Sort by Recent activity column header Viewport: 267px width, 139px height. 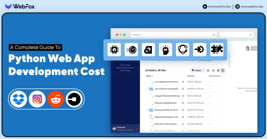point(215,76)
